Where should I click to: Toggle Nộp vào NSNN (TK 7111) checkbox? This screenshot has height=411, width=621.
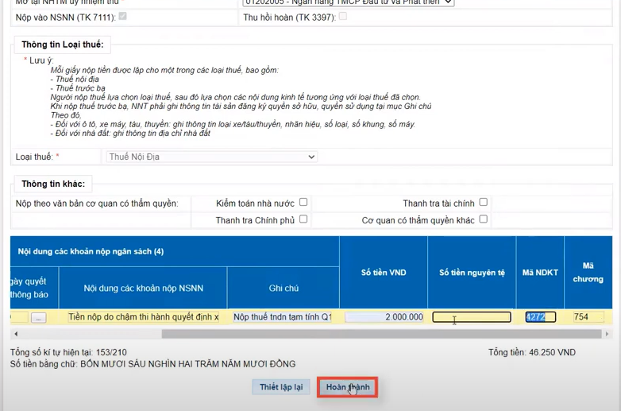click(x=123, y=16)
